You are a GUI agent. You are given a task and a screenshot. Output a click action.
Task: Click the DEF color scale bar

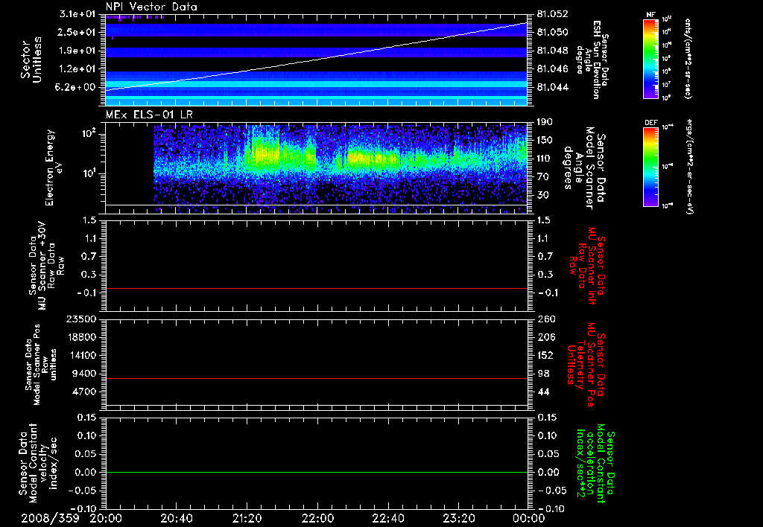[x=651, y=165]
